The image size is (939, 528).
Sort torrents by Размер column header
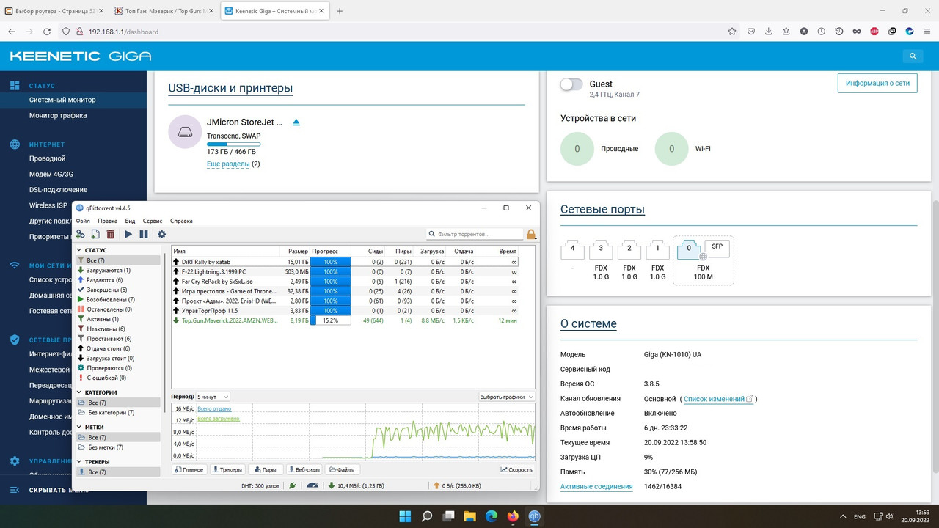298,251
